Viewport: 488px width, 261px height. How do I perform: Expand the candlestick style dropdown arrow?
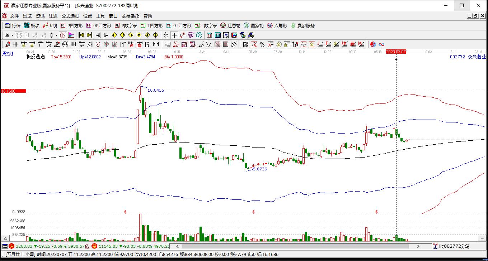tap(57, 35)
